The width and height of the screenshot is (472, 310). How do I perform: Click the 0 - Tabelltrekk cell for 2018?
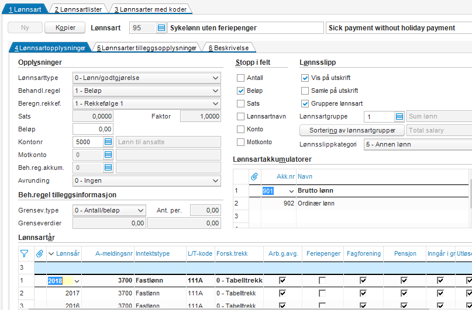click(x=239, y=281)
